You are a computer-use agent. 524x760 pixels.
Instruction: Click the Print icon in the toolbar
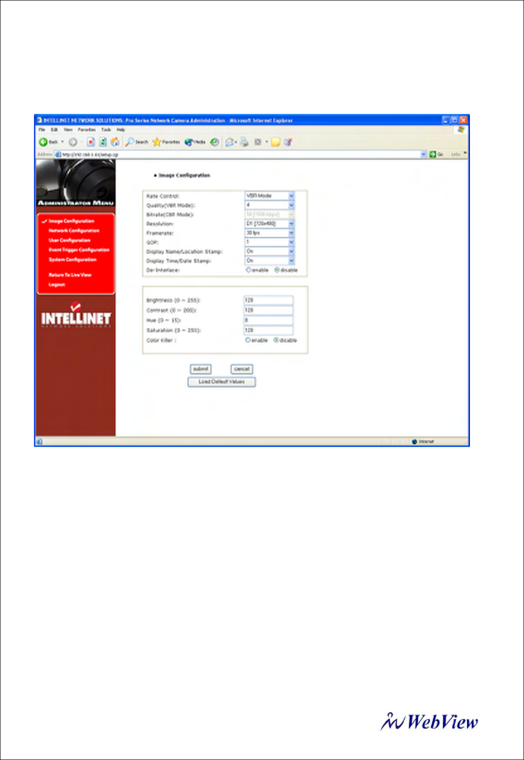245,142
